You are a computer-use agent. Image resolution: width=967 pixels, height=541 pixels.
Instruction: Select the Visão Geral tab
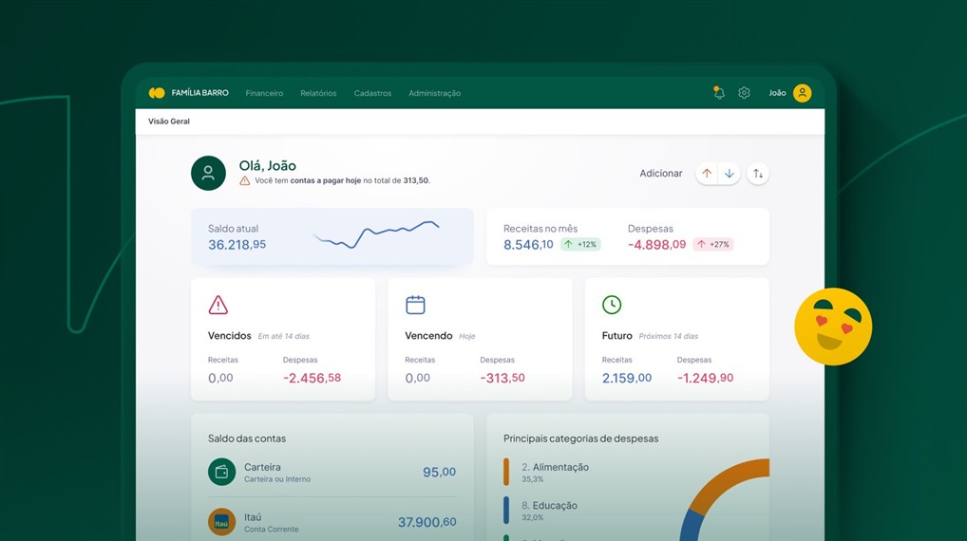click(x=169, y=121)
